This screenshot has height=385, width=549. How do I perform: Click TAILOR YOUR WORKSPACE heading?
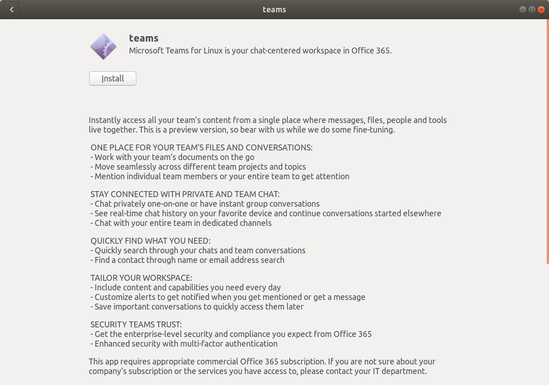[x=141, y=278]
